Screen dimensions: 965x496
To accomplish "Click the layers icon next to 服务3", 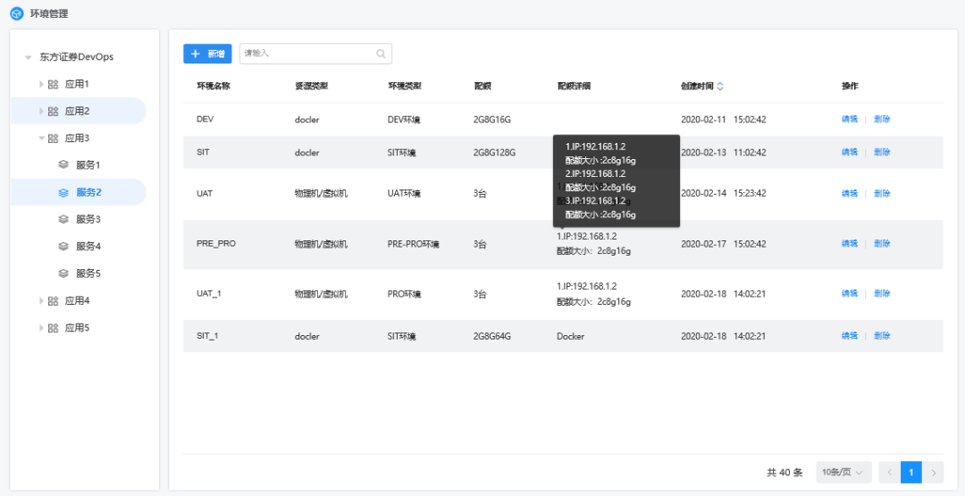I will [63, 219].
